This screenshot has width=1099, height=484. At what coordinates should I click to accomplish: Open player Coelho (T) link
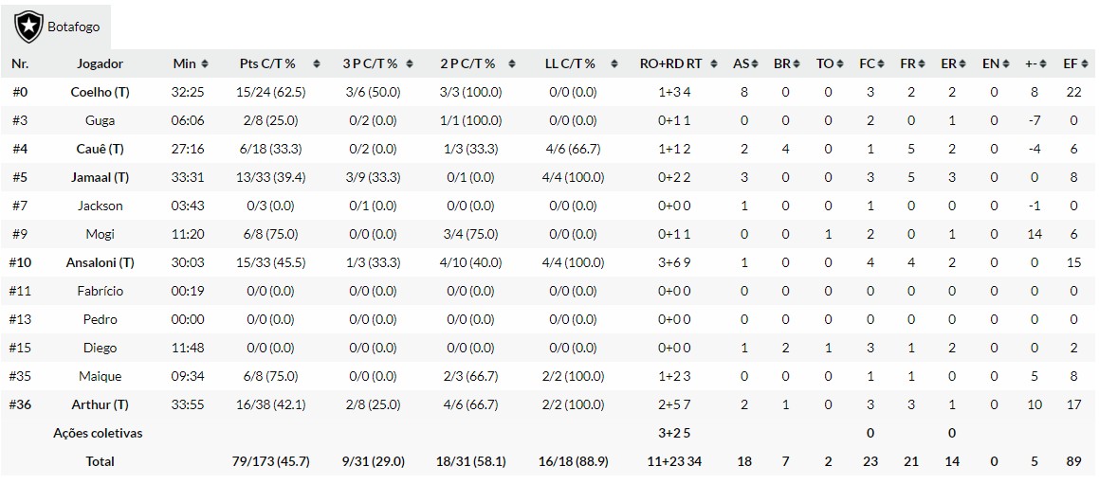point(100,93)
